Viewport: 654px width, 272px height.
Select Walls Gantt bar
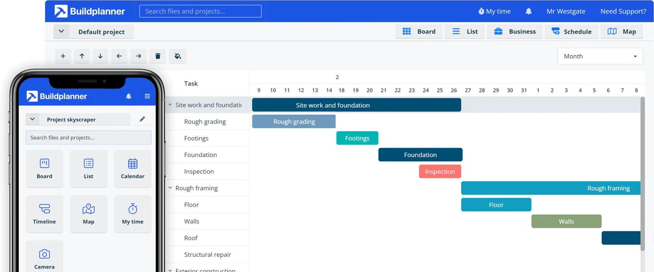[x=567, y=221]
